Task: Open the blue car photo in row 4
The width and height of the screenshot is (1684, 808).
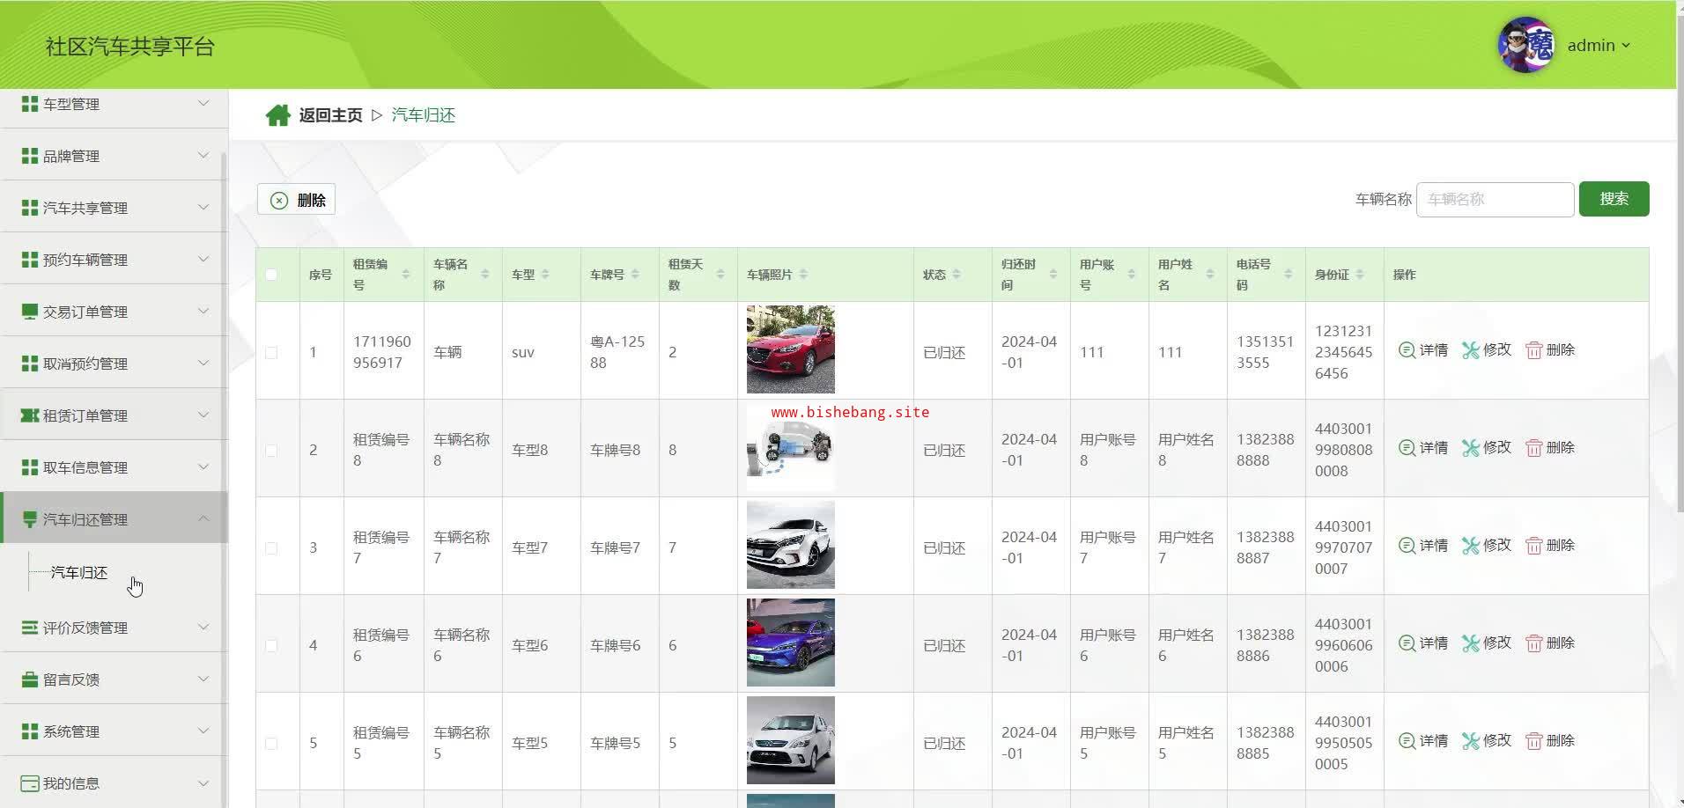Action: [x=791, y=643]
